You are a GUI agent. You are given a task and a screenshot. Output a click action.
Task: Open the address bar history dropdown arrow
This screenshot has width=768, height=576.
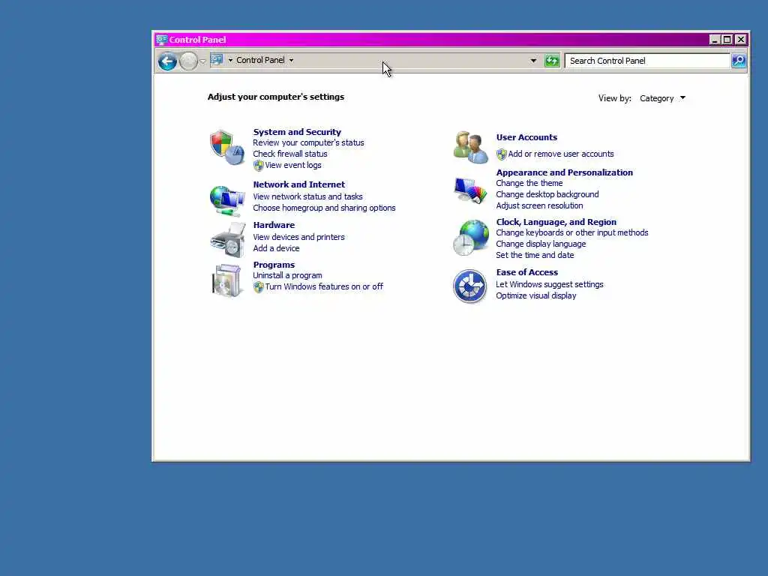click(533, 61)
